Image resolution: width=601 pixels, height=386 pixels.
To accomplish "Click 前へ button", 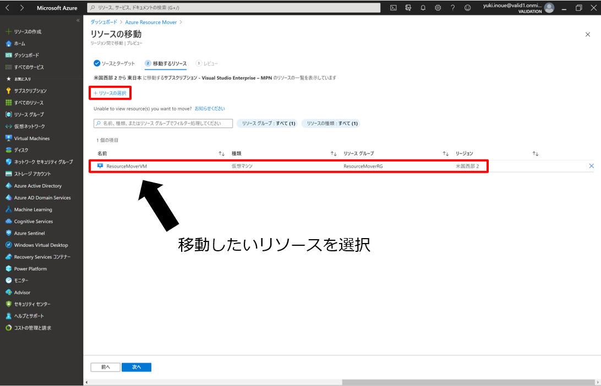I will 106,367.
